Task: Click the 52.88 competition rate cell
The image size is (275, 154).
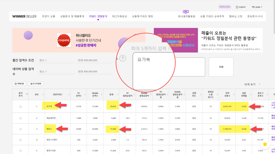Action: point(244,129)
